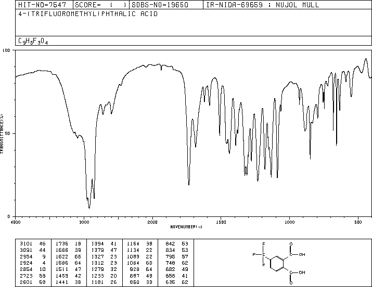The height and width of the screenshot is (287, 372).
Task: Click peak table entry 795
Action: [171, 256]
